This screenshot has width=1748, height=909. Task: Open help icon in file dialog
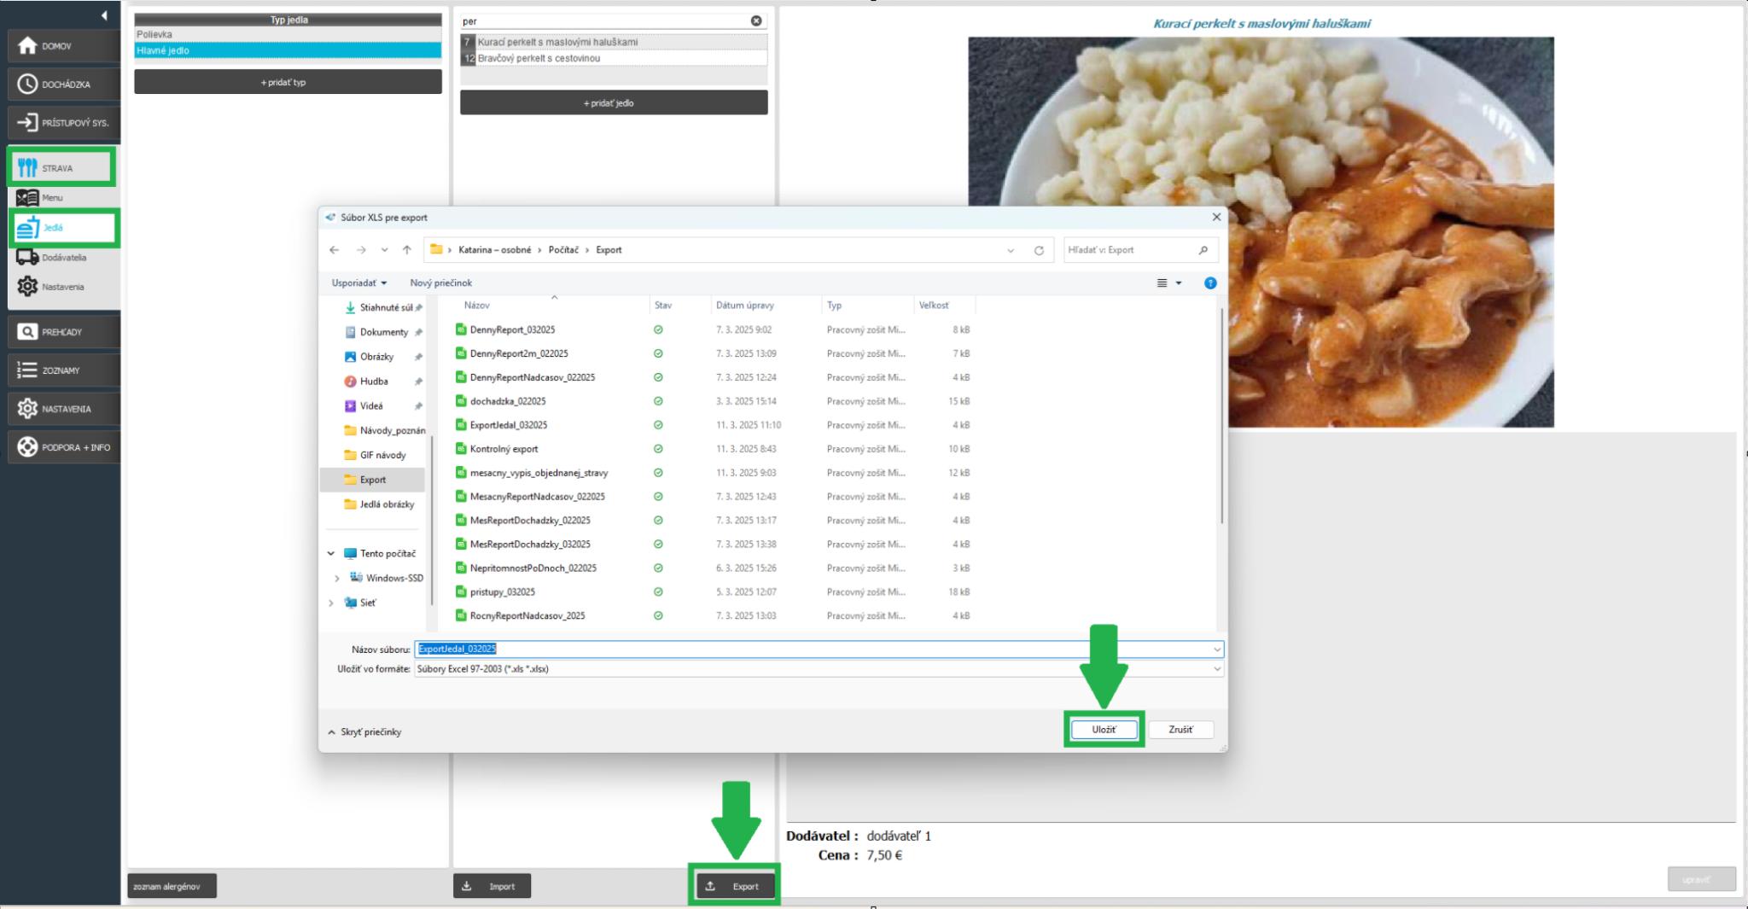click(1209, 283)
